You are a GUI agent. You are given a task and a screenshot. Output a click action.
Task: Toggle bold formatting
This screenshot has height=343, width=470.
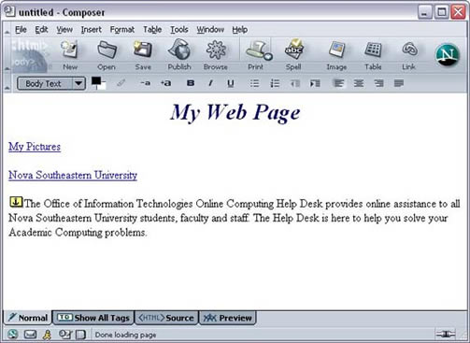[x=191, y=83]
